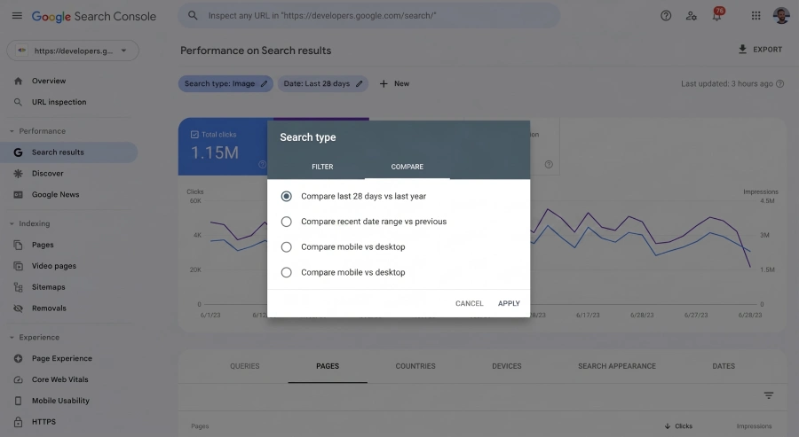
Task: Open the Help question mark icon
Action: [x=666, y=16]
